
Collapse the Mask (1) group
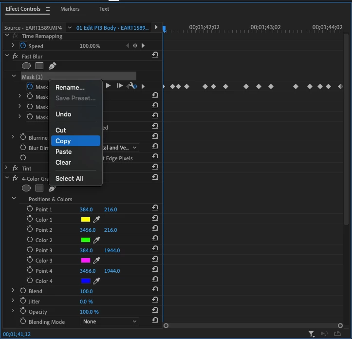14,76
